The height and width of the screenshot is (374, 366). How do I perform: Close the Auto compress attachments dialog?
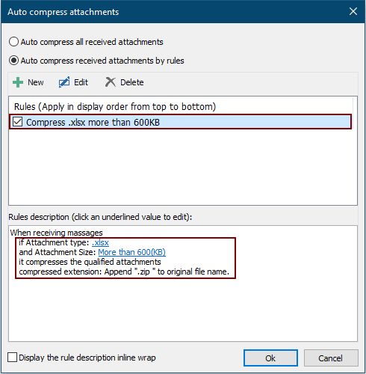click(353, 11)
